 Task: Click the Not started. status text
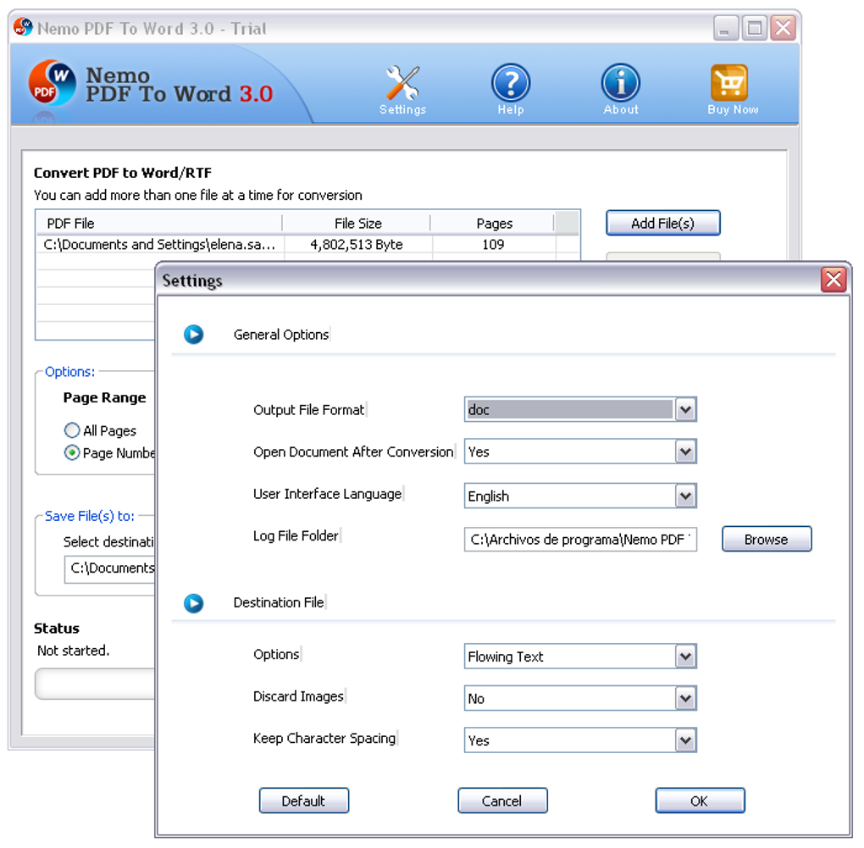click(74, 651)
